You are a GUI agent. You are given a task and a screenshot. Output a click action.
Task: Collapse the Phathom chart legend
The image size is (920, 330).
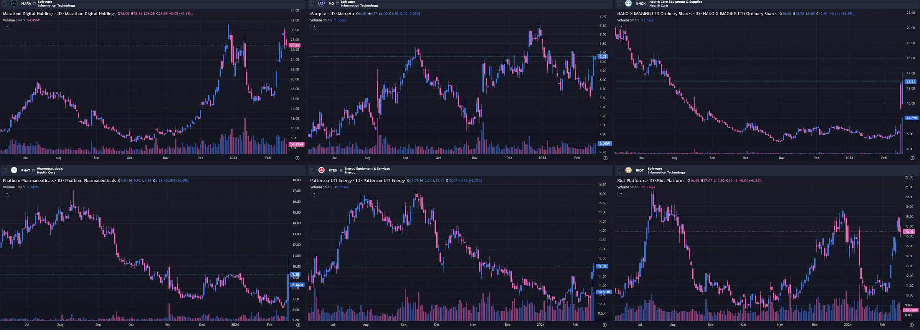[7, 194]
